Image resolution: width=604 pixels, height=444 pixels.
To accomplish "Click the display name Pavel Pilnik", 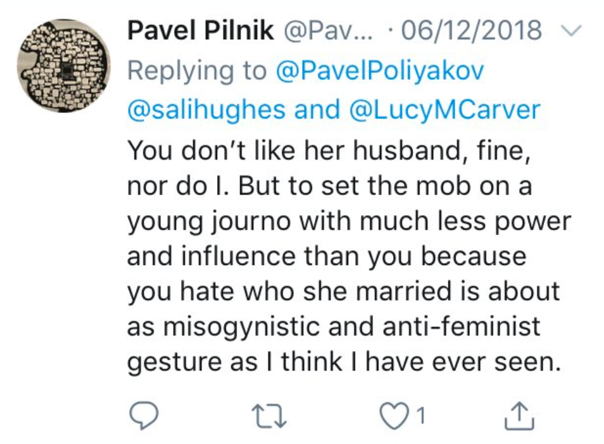I will (x=200, y=31).
